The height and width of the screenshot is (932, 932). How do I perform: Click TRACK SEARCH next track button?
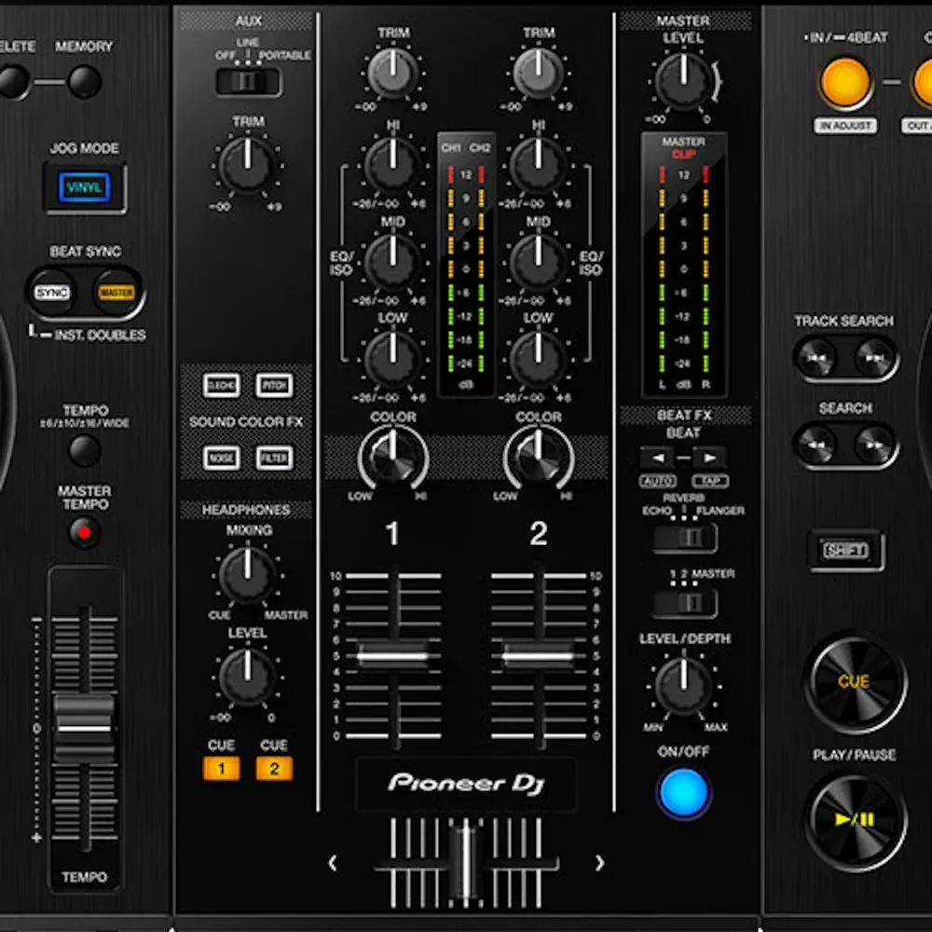873,358
